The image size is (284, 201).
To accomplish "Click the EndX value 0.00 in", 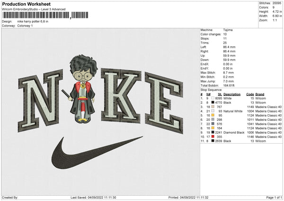I will (x=228, y=64).
